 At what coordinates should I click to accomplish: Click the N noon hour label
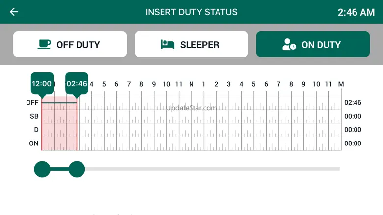[191, 84]
